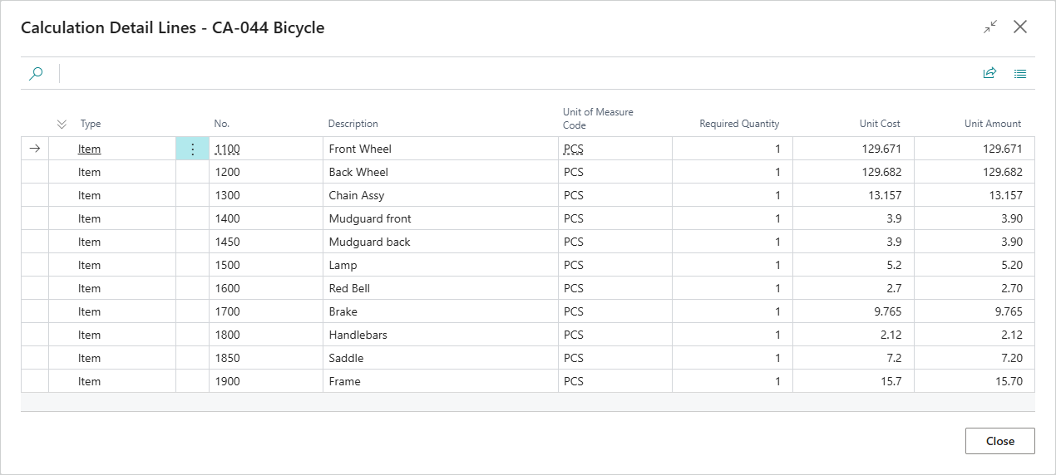
Task: Open the row options three-dot menu
Action: point(193,149)
